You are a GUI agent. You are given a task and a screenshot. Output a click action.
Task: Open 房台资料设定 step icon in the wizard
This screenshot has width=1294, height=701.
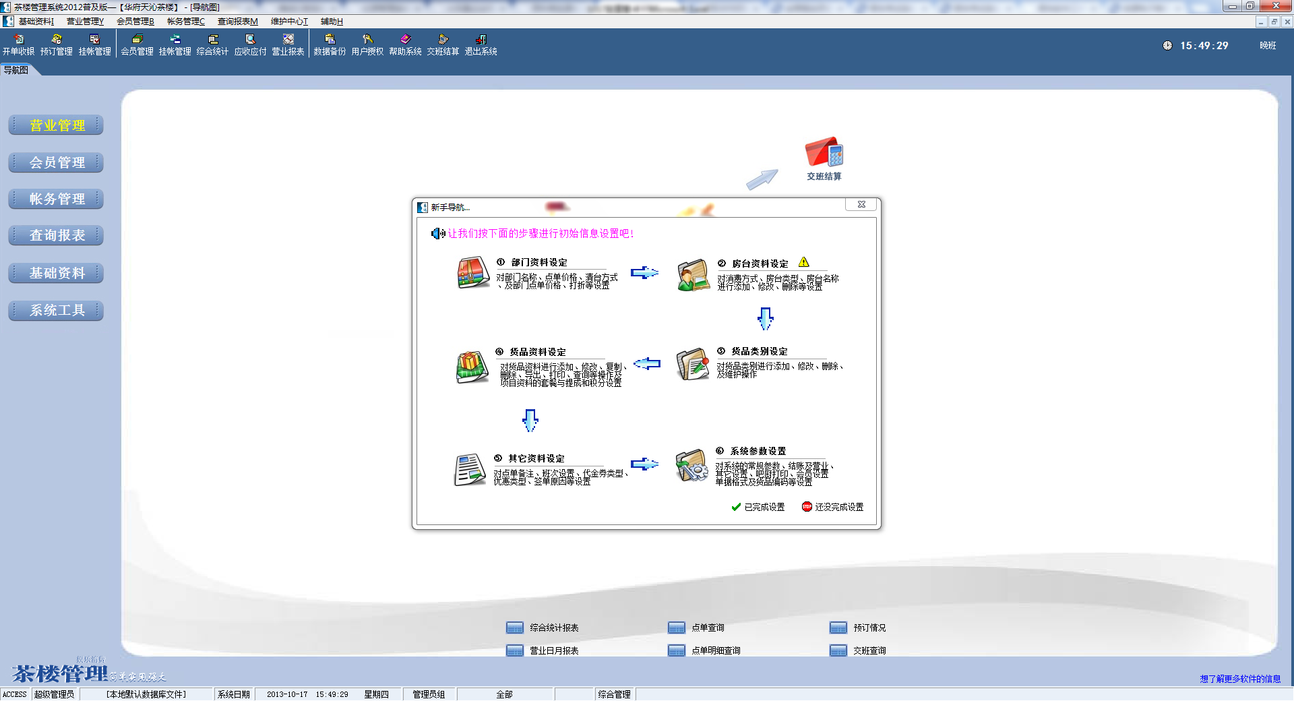[x=694, y=275]
